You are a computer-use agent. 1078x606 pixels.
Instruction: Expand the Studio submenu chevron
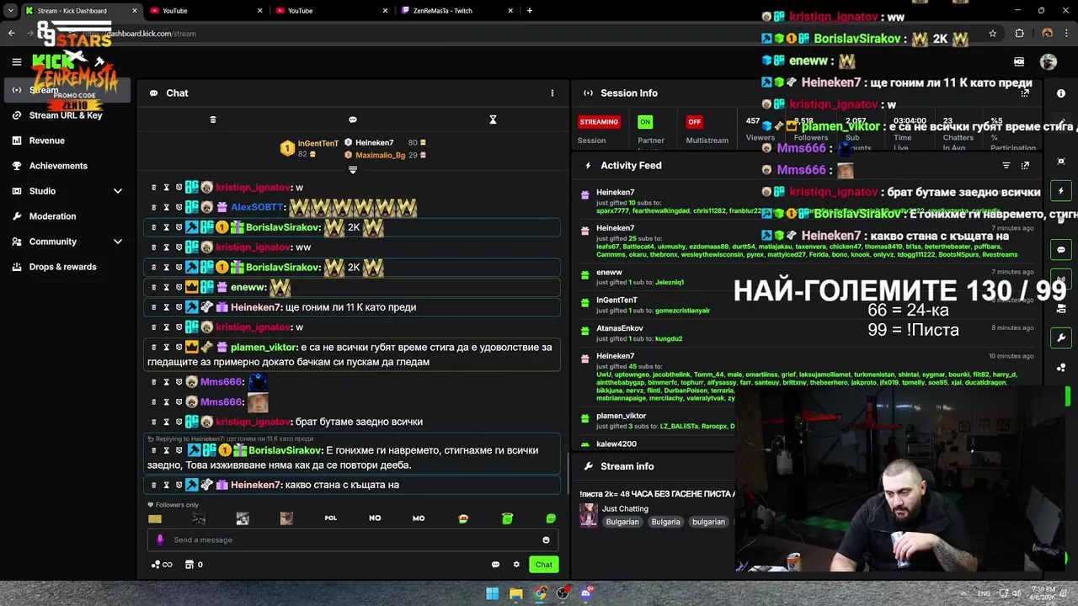point(117,191)
